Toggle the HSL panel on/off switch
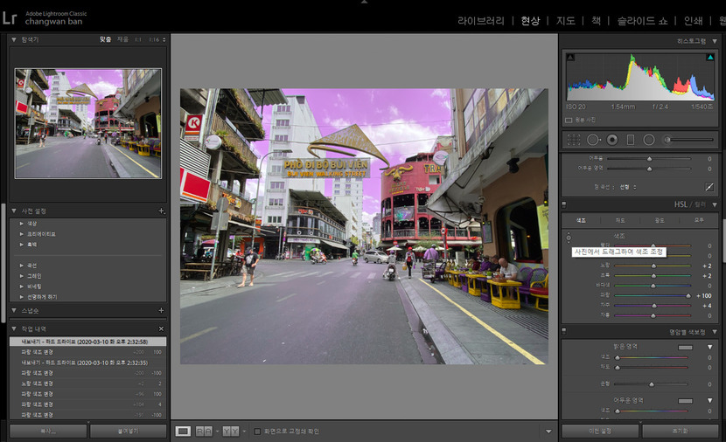This screenshot has width=726, height=442. [564, 204]
